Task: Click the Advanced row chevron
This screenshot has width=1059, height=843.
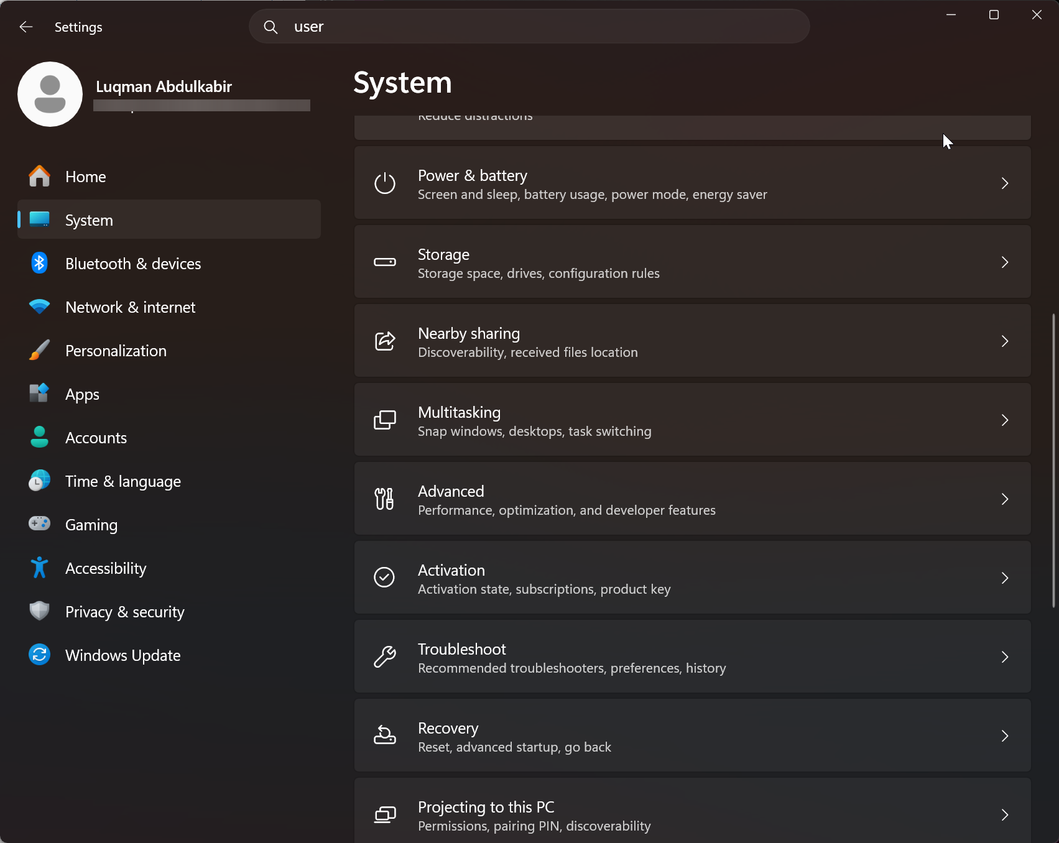Action: [1005, 499]
